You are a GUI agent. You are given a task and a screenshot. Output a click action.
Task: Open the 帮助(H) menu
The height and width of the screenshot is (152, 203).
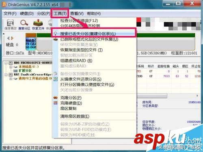pyautogui.click(x=94, y=13)
